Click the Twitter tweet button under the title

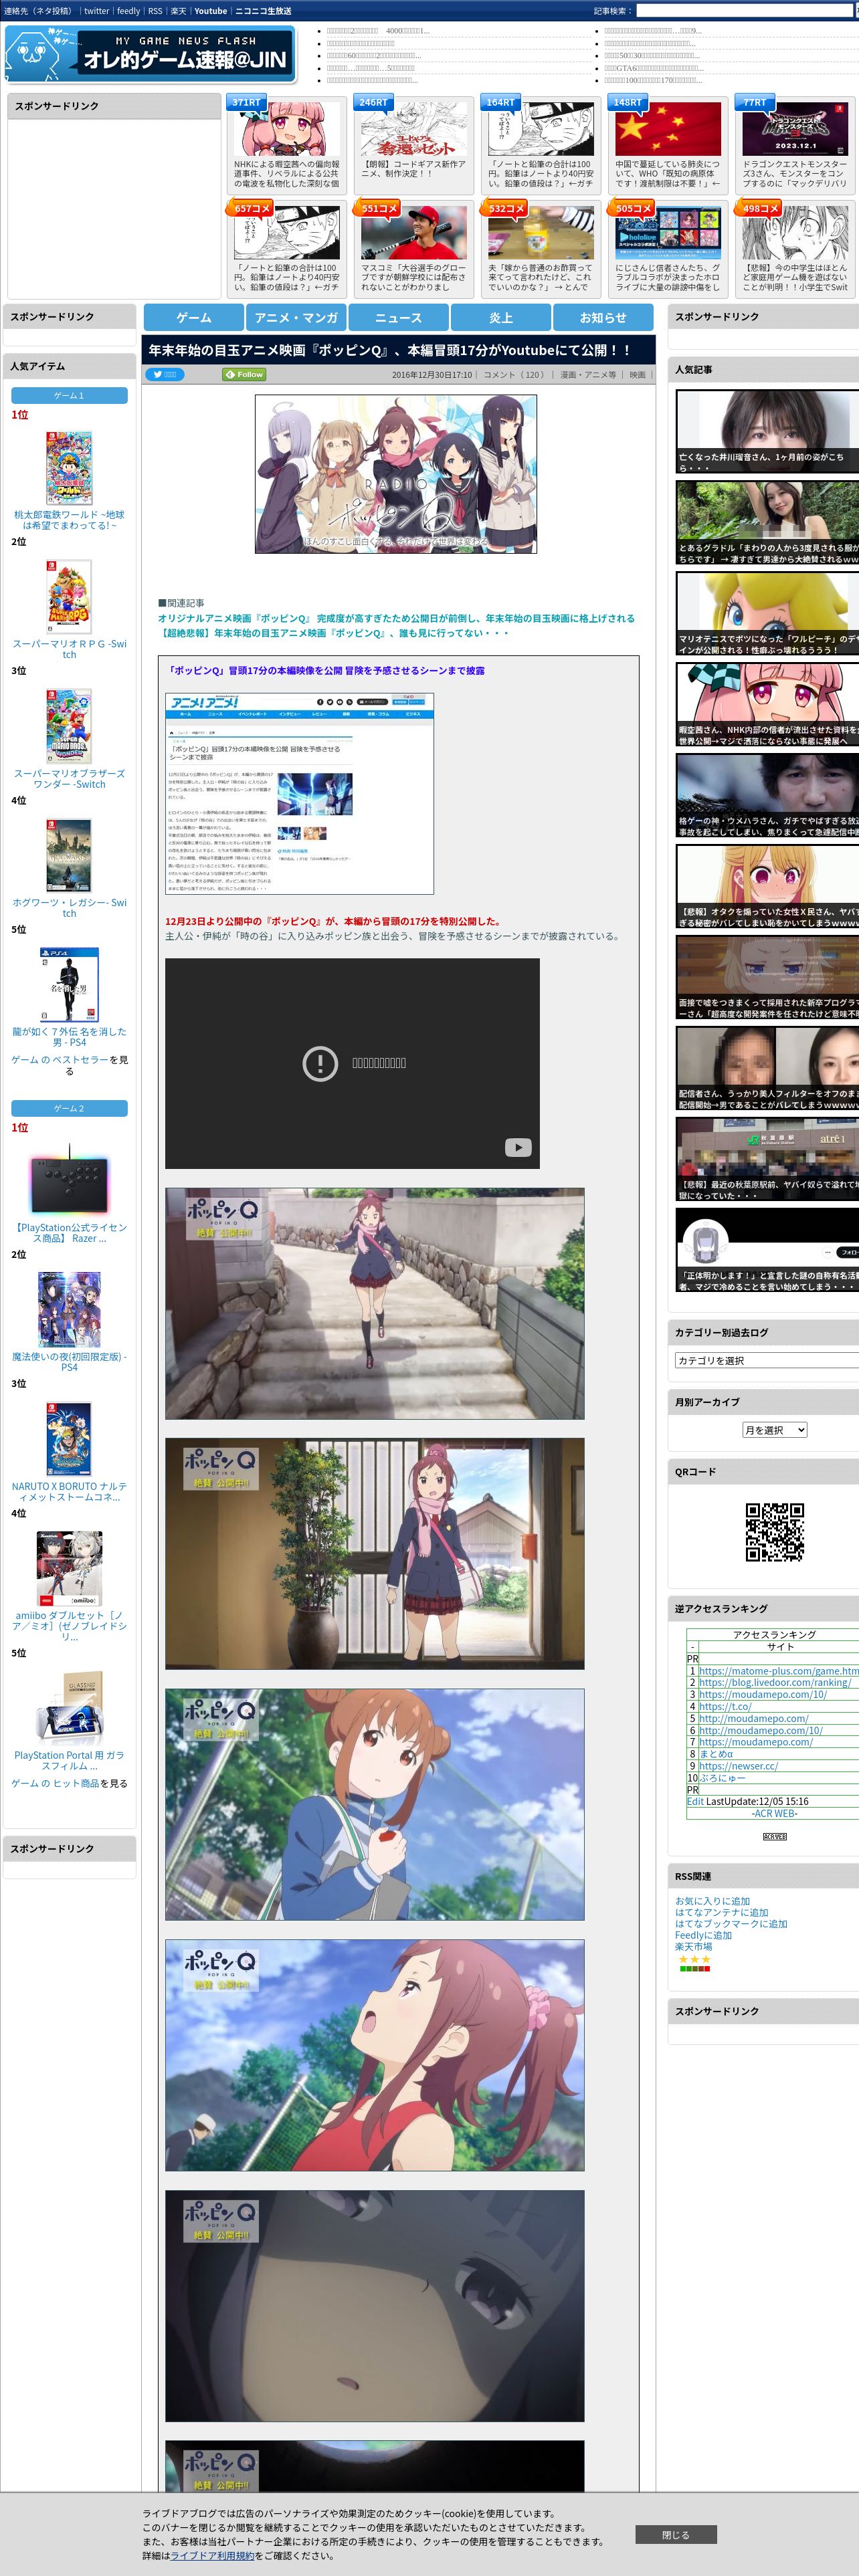(164, 374)
